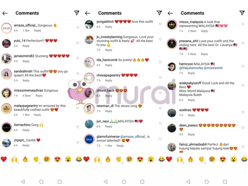Pick the crying laughing emoji in third panel

point(244,159)
